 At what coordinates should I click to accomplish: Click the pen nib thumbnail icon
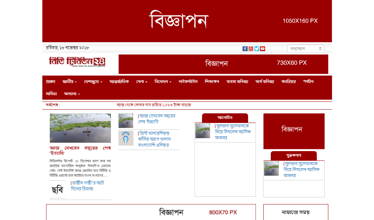pos(126,138)
